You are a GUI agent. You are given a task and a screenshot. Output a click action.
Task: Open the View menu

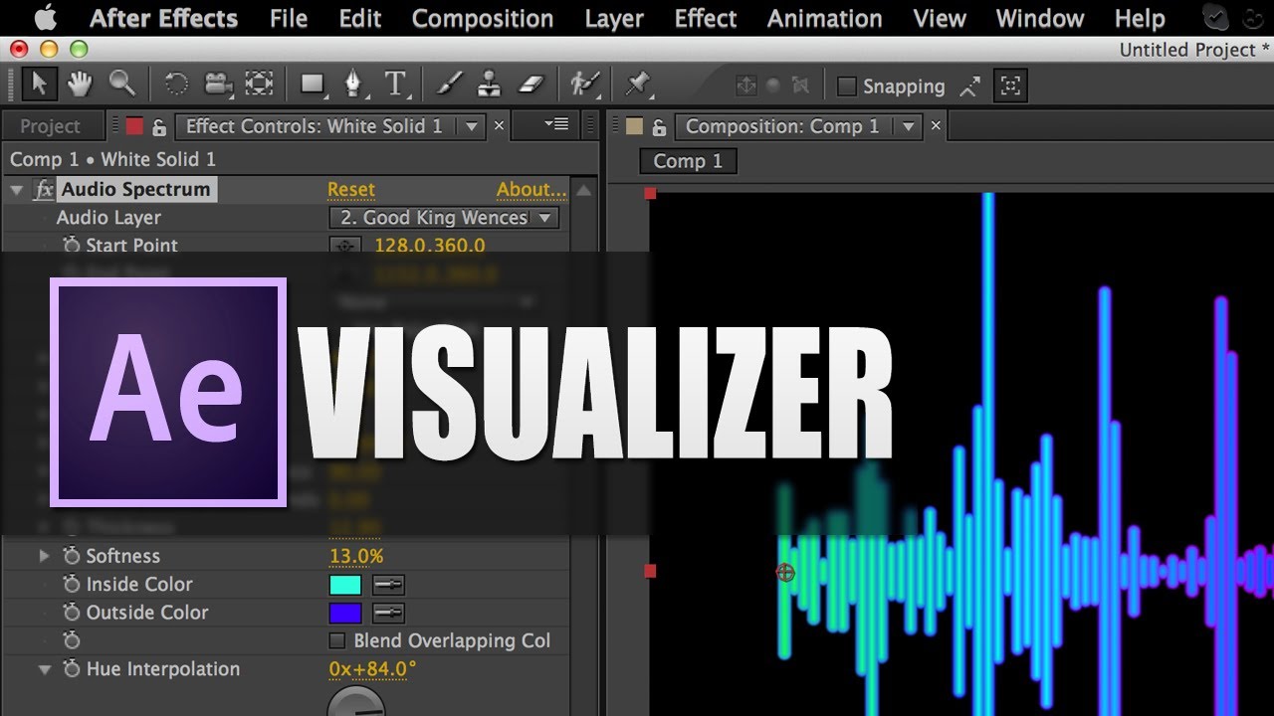pos(940,18)
